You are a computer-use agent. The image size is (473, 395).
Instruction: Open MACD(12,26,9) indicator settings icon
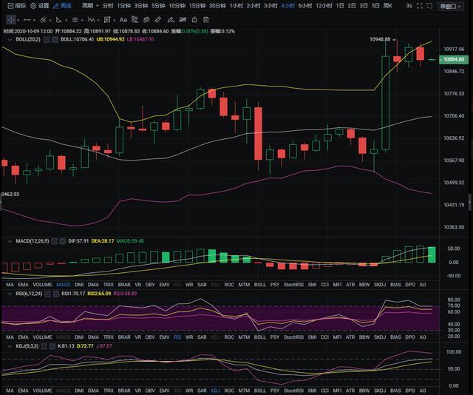point(54,241)
